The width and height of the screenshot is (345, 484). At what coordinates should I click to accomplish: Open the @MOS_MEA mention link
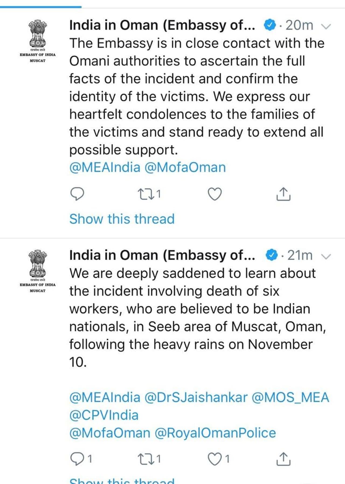point(290,397)
